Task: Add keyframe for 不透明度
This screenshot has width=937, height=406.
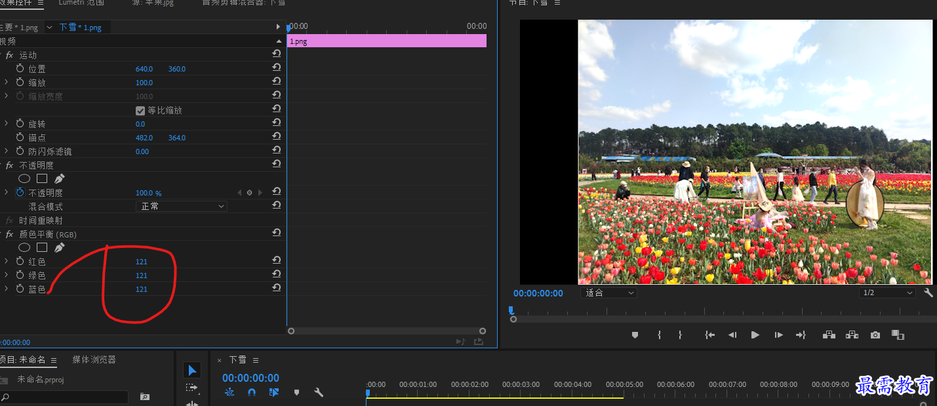Action: point(249,193)
